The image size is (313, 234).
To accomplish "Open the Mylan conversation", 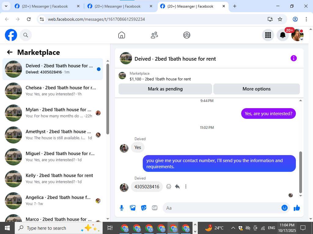I will (x=53, y=113).
